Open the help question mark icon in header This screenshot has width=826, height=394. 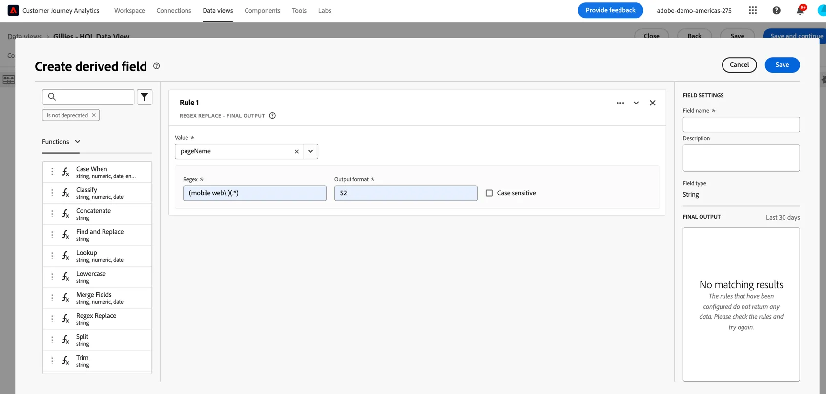(776, 10)
